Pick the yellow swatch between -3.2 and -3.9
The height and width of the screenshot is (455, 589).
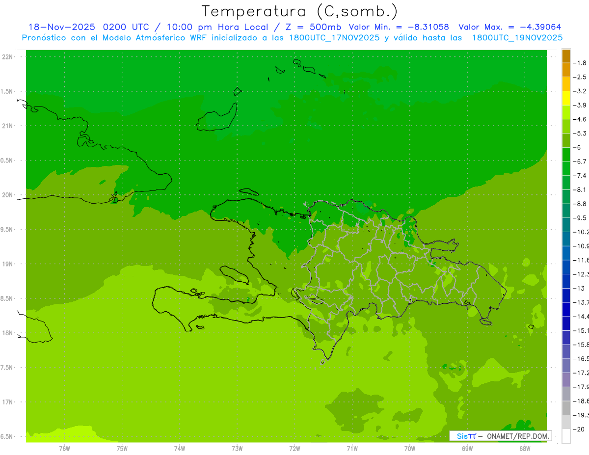566,98
